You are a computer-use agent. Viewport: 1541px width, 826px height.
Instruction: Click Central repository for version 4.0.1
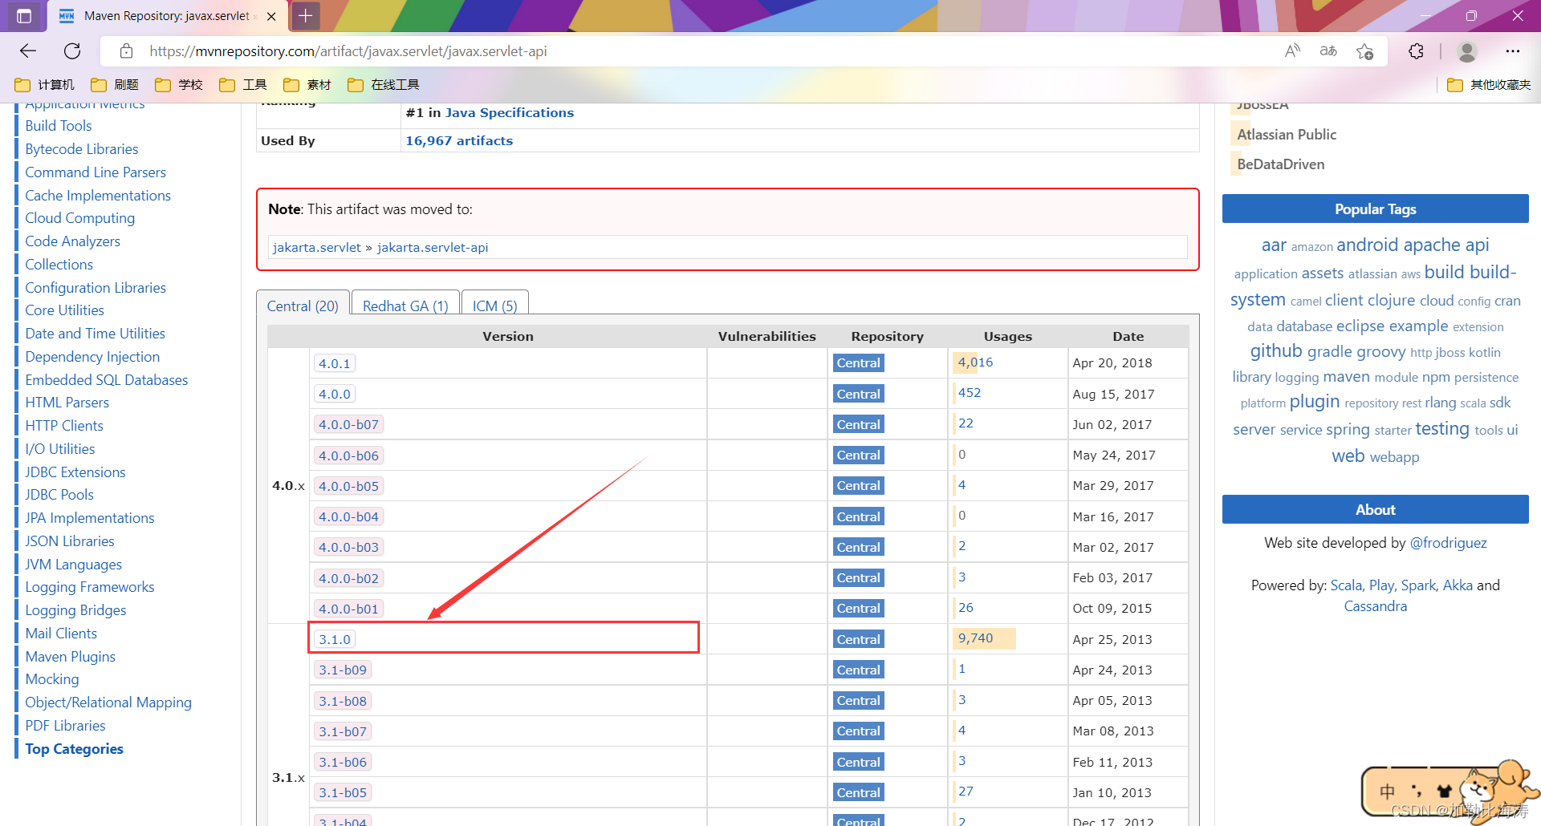(858, 363)
